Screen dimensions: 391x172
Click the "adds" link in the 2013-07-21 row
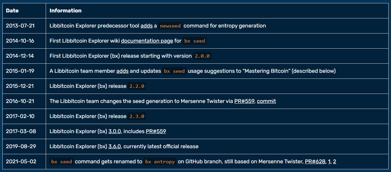pyautogui.click(x=146, y=26)
